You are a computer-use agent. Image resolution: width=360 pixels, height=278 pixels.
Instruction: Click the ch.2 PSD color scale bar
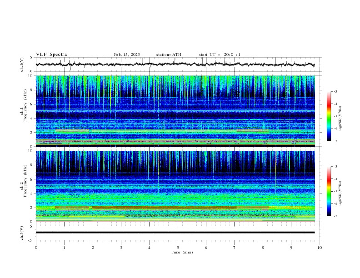tap(329, 191)
